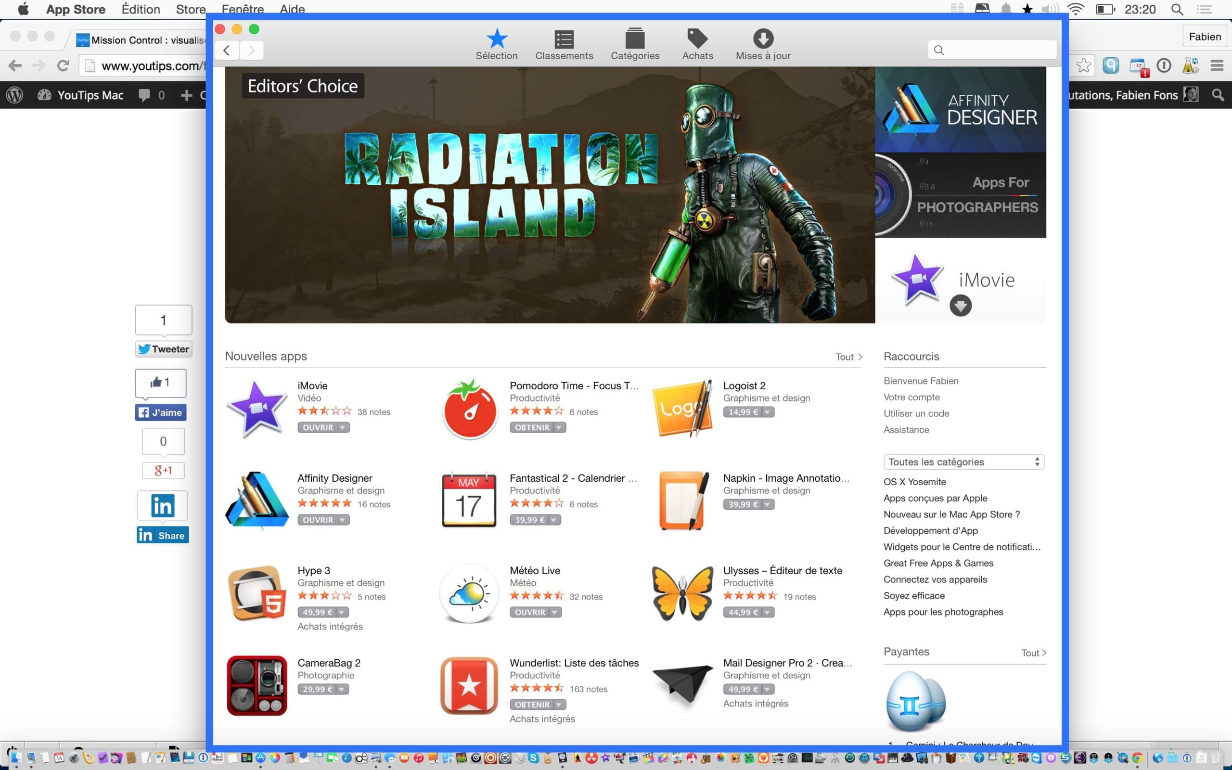Expand the dropdown arrow on Météo Live OUVRIR
The image size is (1232, 770).
(555, 612)
